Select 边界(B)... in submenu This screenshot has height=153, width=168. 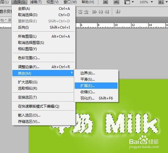click(96, 73)
